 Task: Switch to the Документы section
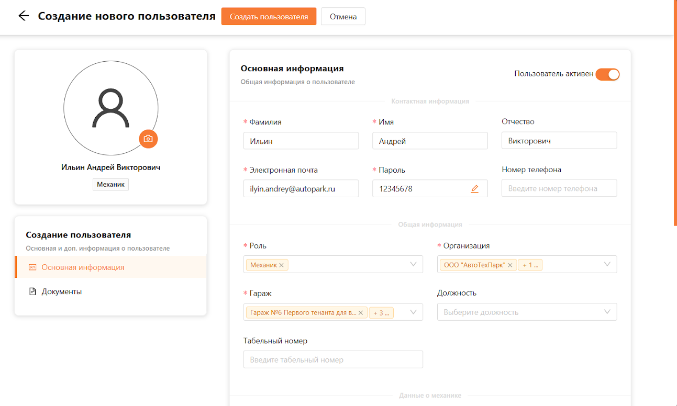pos(62,291)
